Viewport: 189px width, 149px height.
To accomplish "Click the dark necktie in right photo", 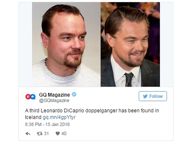I will coord(129,80).
